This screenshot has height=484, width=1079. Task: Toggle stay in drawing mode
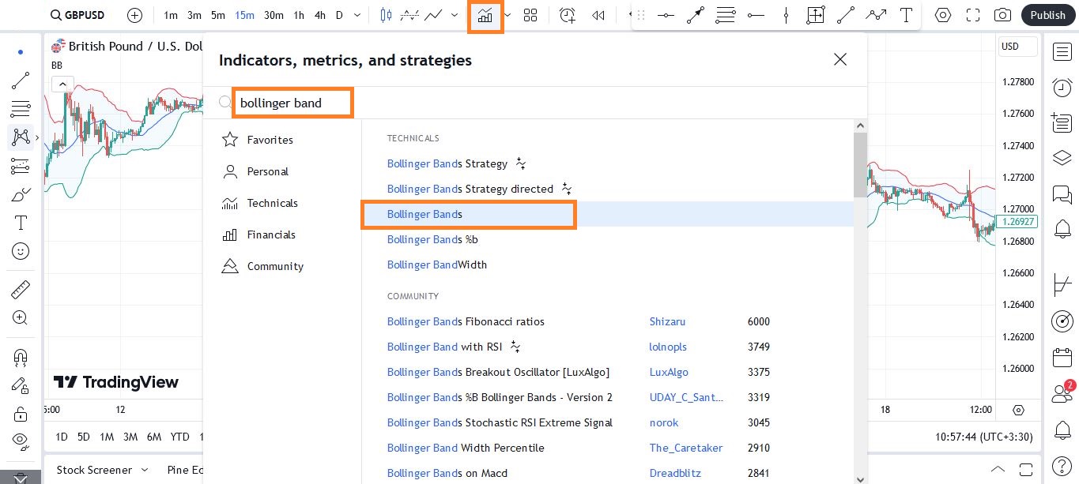point(21,385)
